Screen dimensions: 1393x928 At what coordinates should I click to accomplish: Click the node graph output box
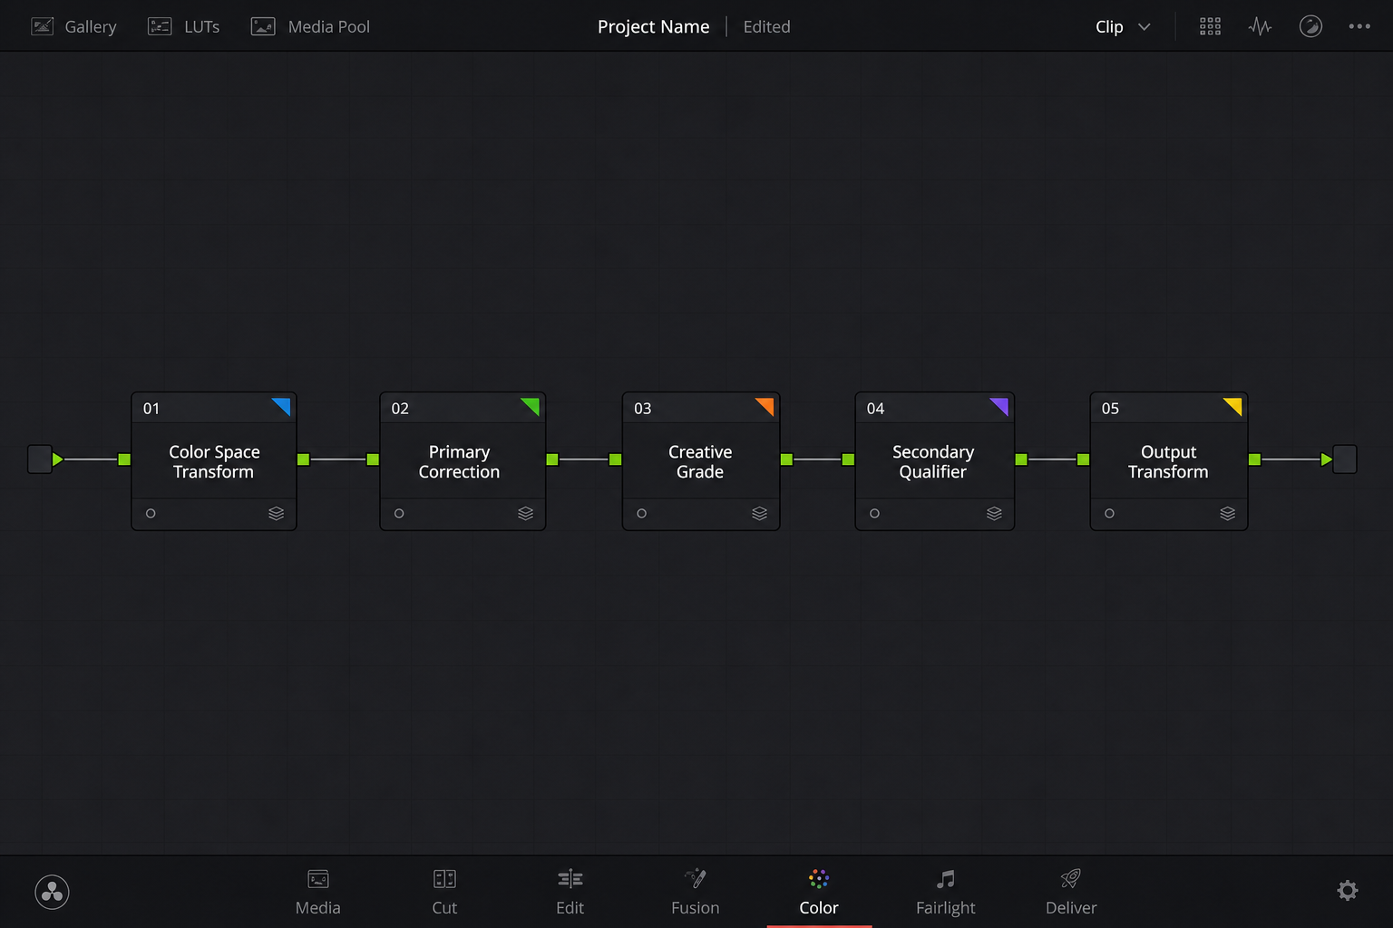pyautogui.click(x=1345, y=459)
